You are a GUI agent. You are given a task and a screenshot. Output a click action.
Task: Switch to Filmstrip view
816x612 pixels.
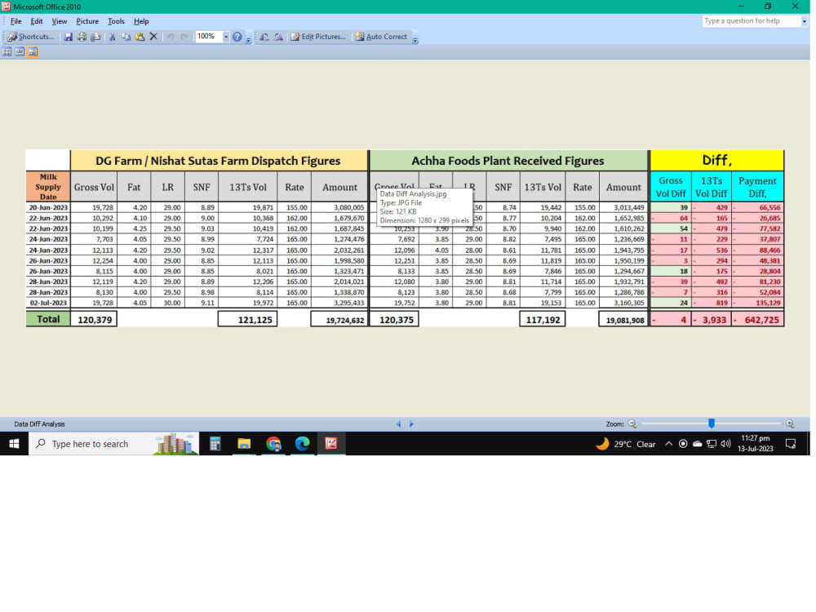pos(18,51)
